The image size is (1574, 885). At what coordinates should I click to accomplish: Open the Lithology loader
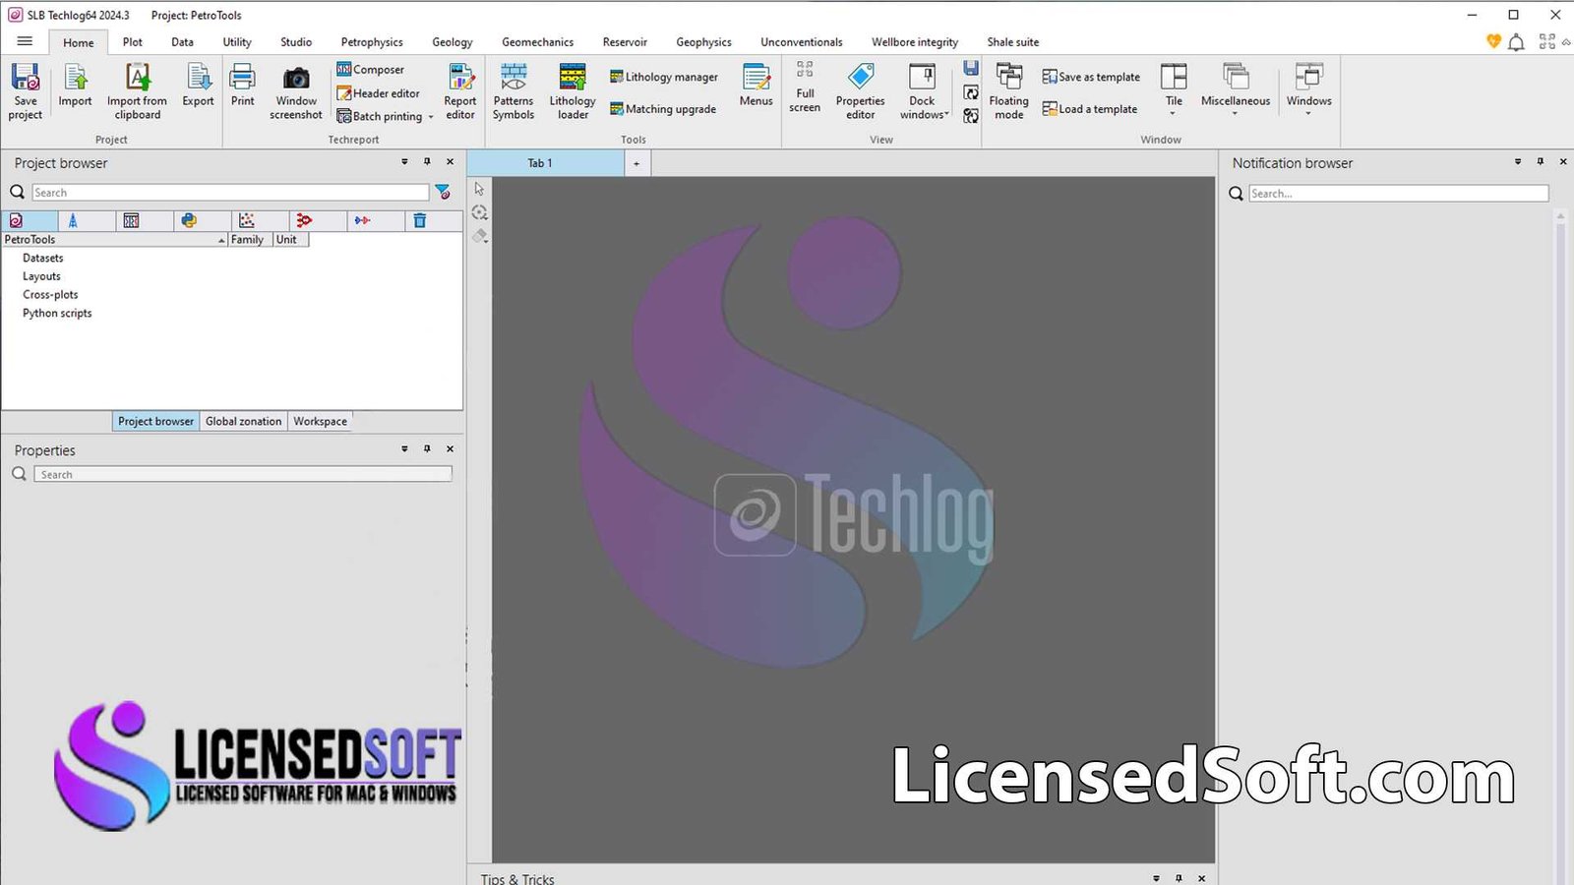[573, 91]
